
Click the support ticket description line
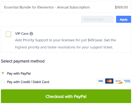pos(64,47)
